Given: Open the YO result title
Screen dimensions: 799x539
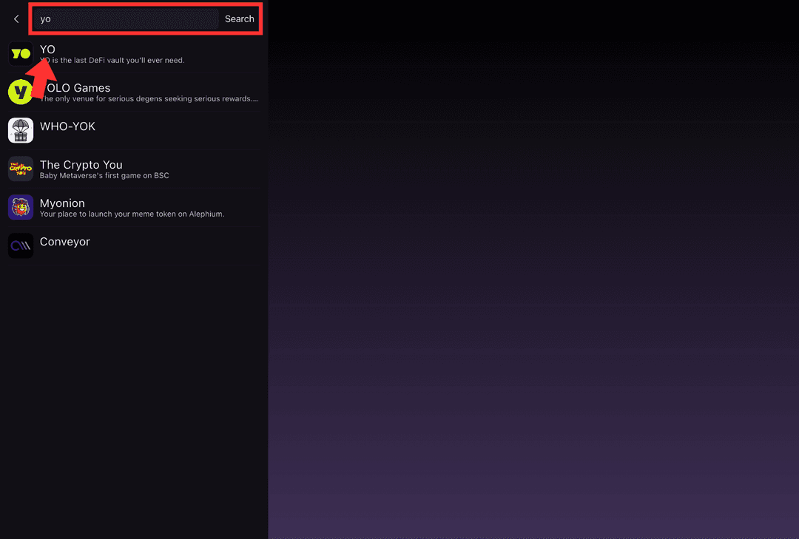Looking at the screenshot, I should click(x=47, y=50).
